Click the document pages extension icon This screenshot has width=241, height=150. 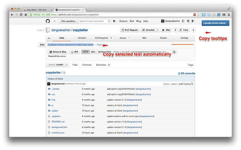click(x=209, y=15)
